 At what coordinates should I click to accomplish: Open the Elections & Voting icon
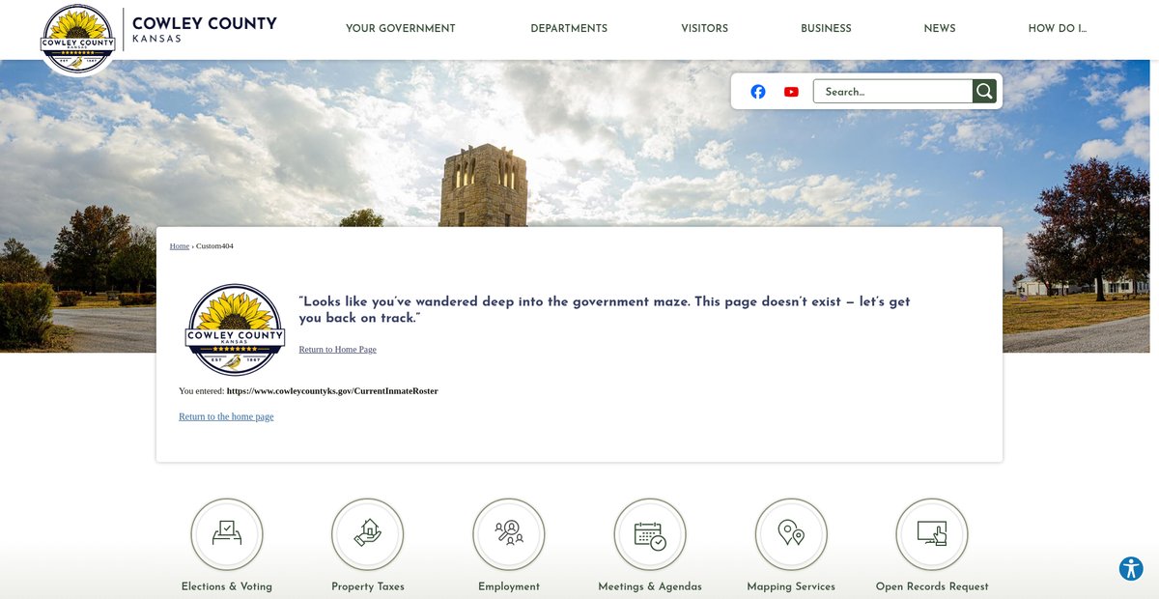[x=227, y=534]
